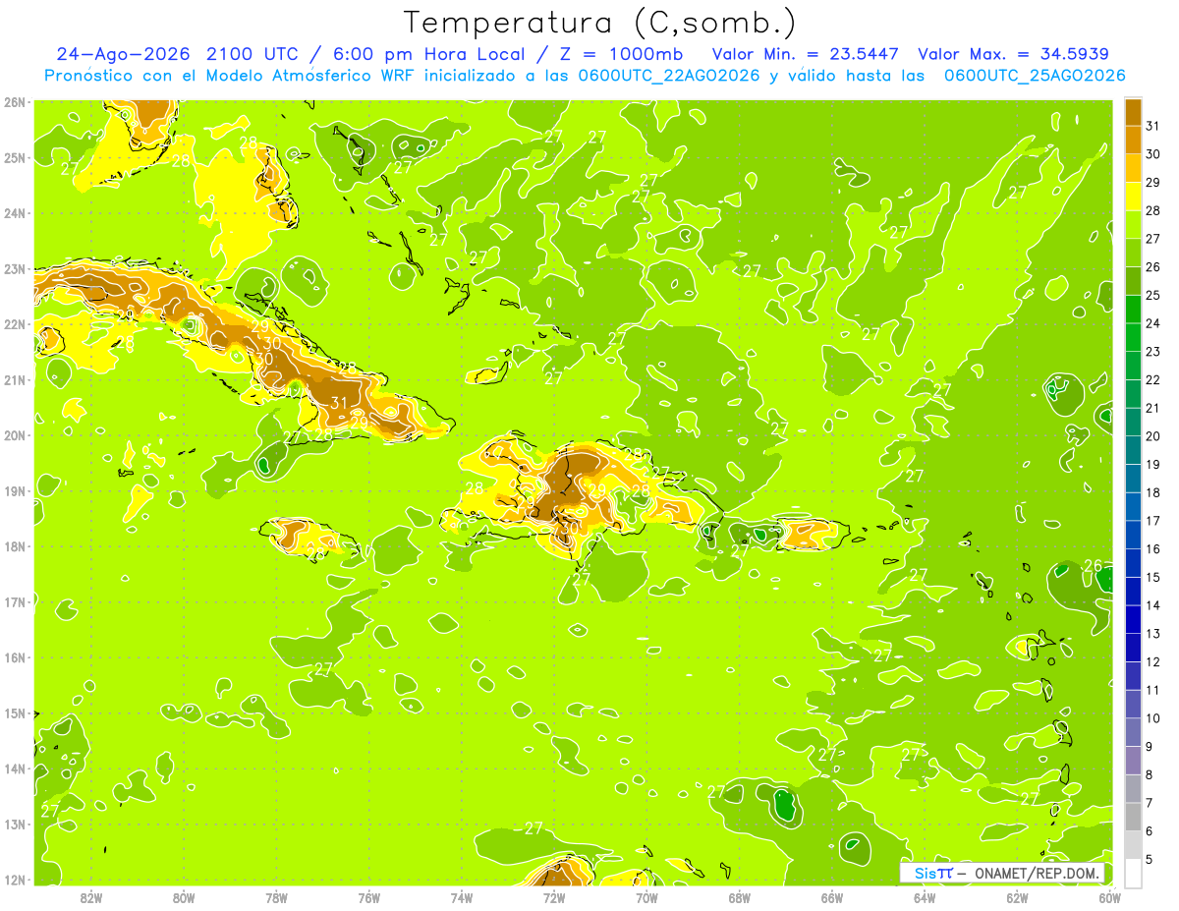
Task: Click the '17N' latitude axis label
Action: pos(15,601)
